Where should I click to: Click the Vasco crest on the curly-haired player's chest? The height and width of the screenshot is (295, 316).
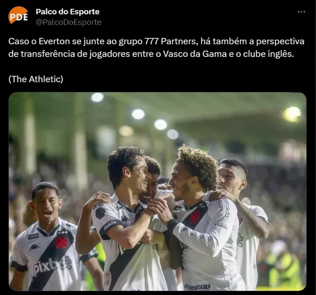(x=195, y=217)
